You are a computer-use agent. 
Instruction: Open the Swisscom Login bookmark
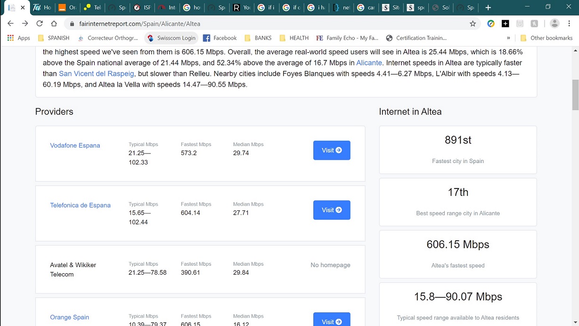[x=171, y=38]
